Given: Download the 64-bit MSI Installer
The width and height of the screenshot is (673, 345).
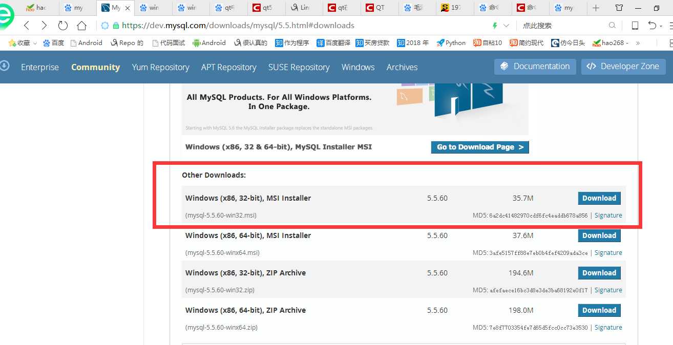Looking at the screenshot, I should [x=599, y=235].
